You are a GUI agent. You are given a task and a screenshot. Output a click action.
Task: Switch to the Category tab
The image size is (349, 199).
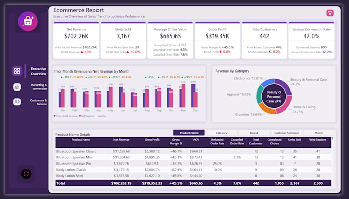[x=222, y=133]
